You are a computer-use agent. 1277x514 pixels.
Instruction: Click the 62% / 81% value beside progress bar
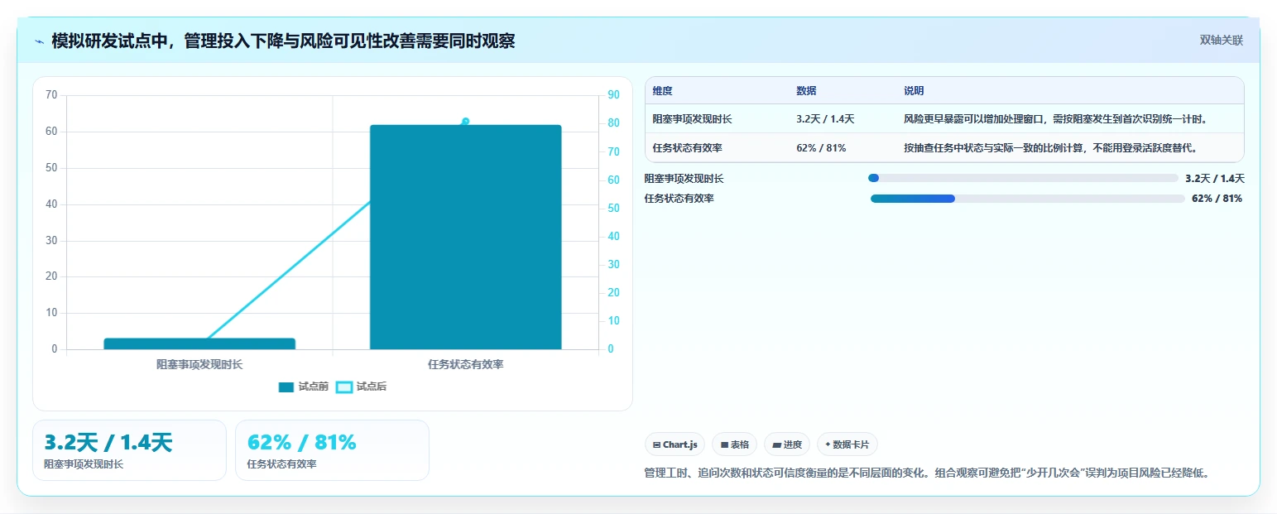click(x=1217, y=199)
